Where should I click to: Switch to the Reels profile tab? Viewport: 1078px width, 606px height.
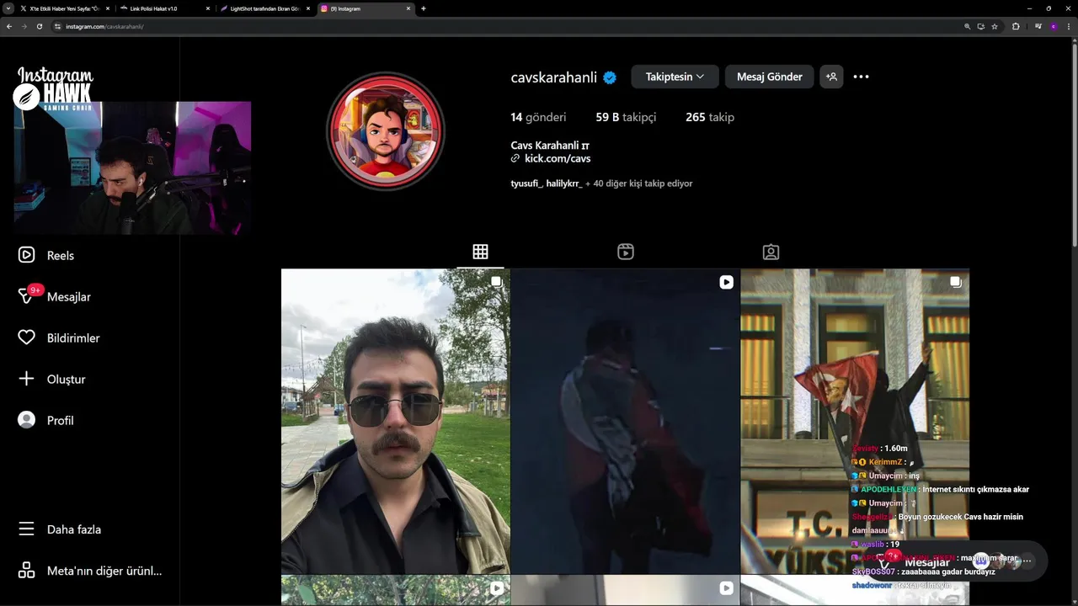tap(626, 252)
